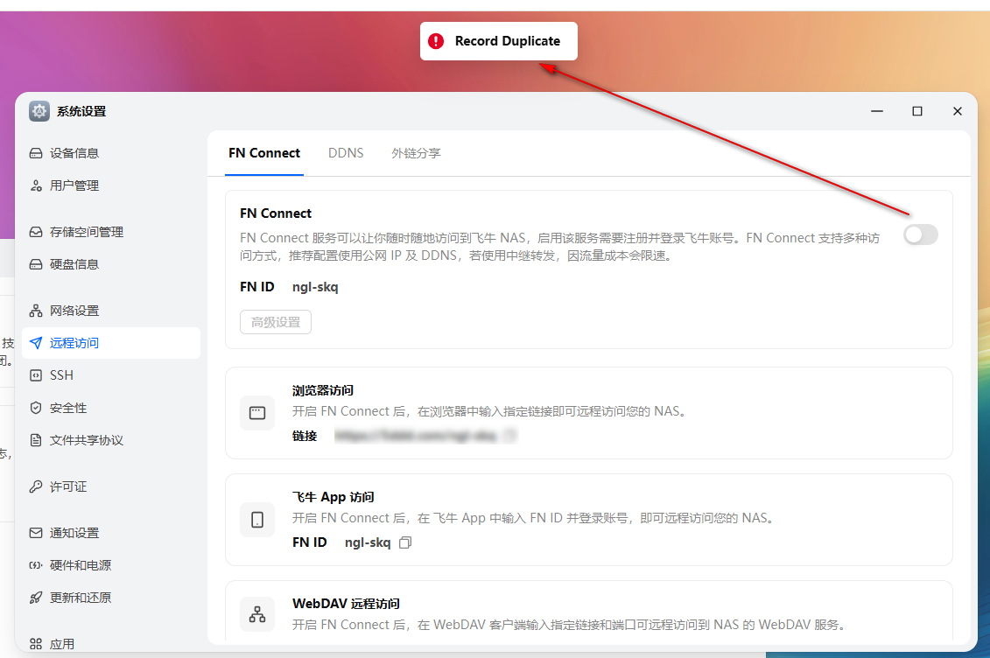This screenshot has width=990, height=658.
Task: Close the 系统设置 window
Action: point(957,111)
